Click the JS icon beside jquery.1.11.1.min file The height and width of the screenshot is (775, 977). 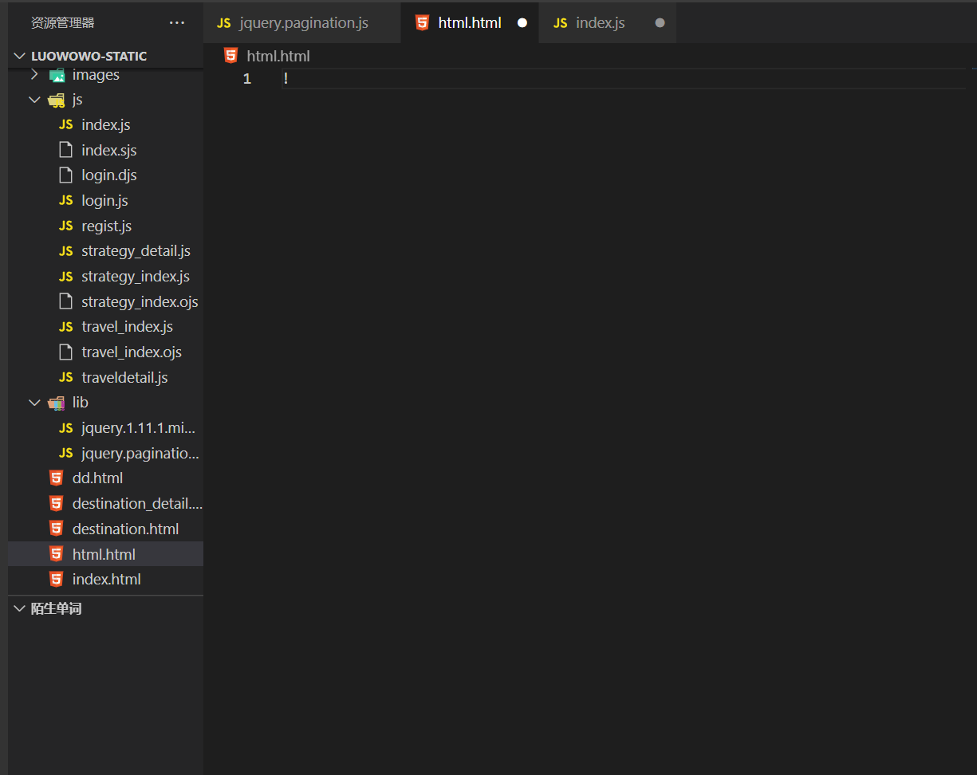click(x=66, y=428)
